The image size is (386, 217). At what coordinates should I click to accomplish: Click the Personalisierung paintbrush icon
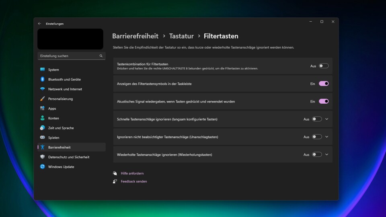click(42, 99)
